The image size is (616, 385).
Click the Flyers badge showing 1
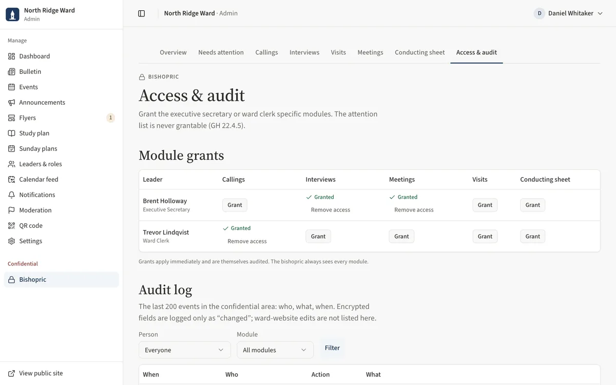[x=110, y=118]
